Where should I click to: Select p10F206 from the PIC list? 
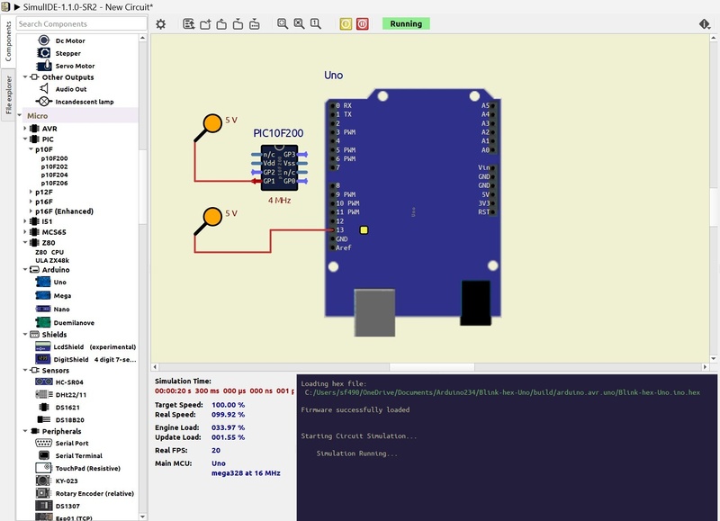[54, 183]
